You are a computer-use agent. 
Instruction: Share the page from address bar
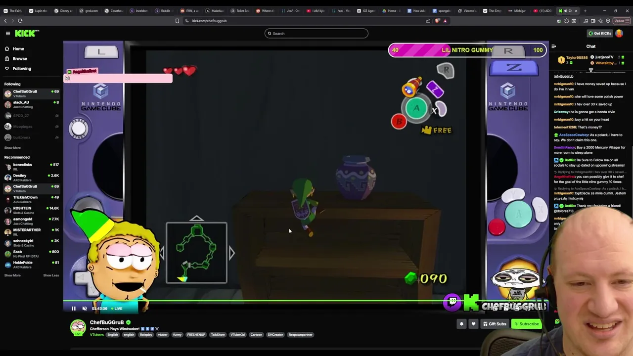coord(428,21)
